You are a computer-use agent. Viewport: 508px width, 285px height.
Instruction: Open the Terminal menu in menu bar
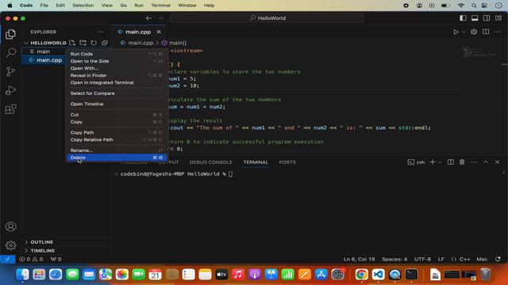click(x=160, y=6)
